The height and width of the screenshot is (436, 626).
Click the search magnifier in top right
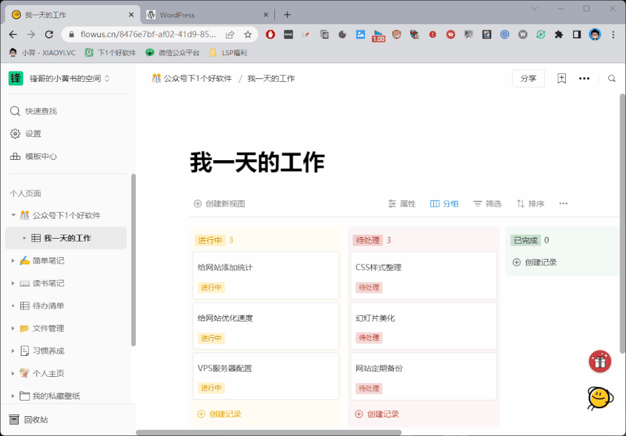click(x=611, y=78)
